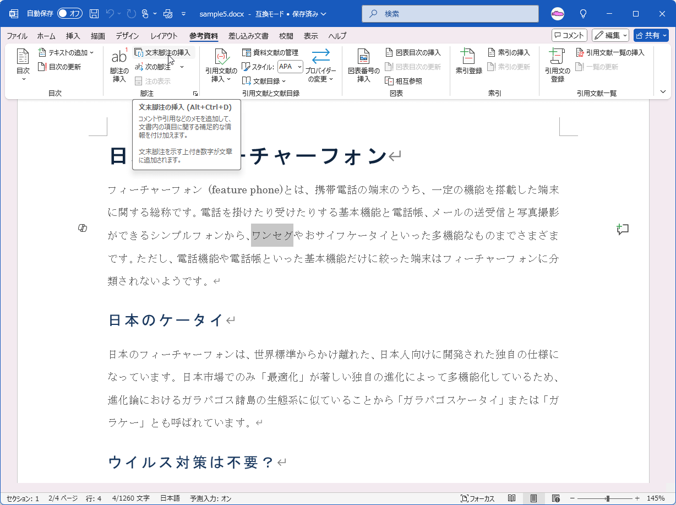Open the 編集 mode dropdown
The height and width of the screenshot is (505, 676).
(610, 35)
